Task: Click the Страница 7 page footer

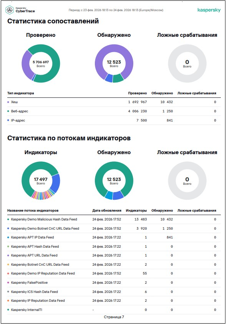Action: click(x=114, y=317)
